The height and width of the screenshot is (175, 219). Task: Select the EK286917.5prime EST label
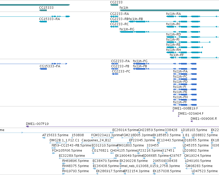click(x=110, y=171)
